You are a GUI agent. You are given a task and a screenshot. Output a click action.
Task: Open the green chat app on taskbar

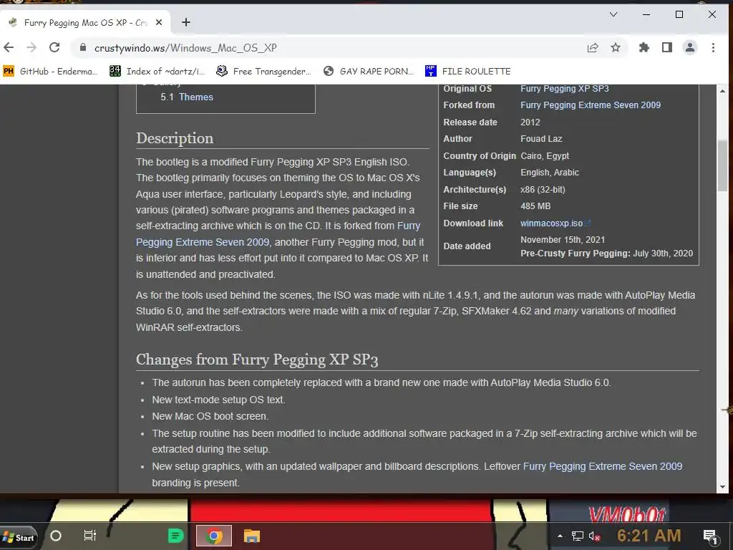[175, 536]
